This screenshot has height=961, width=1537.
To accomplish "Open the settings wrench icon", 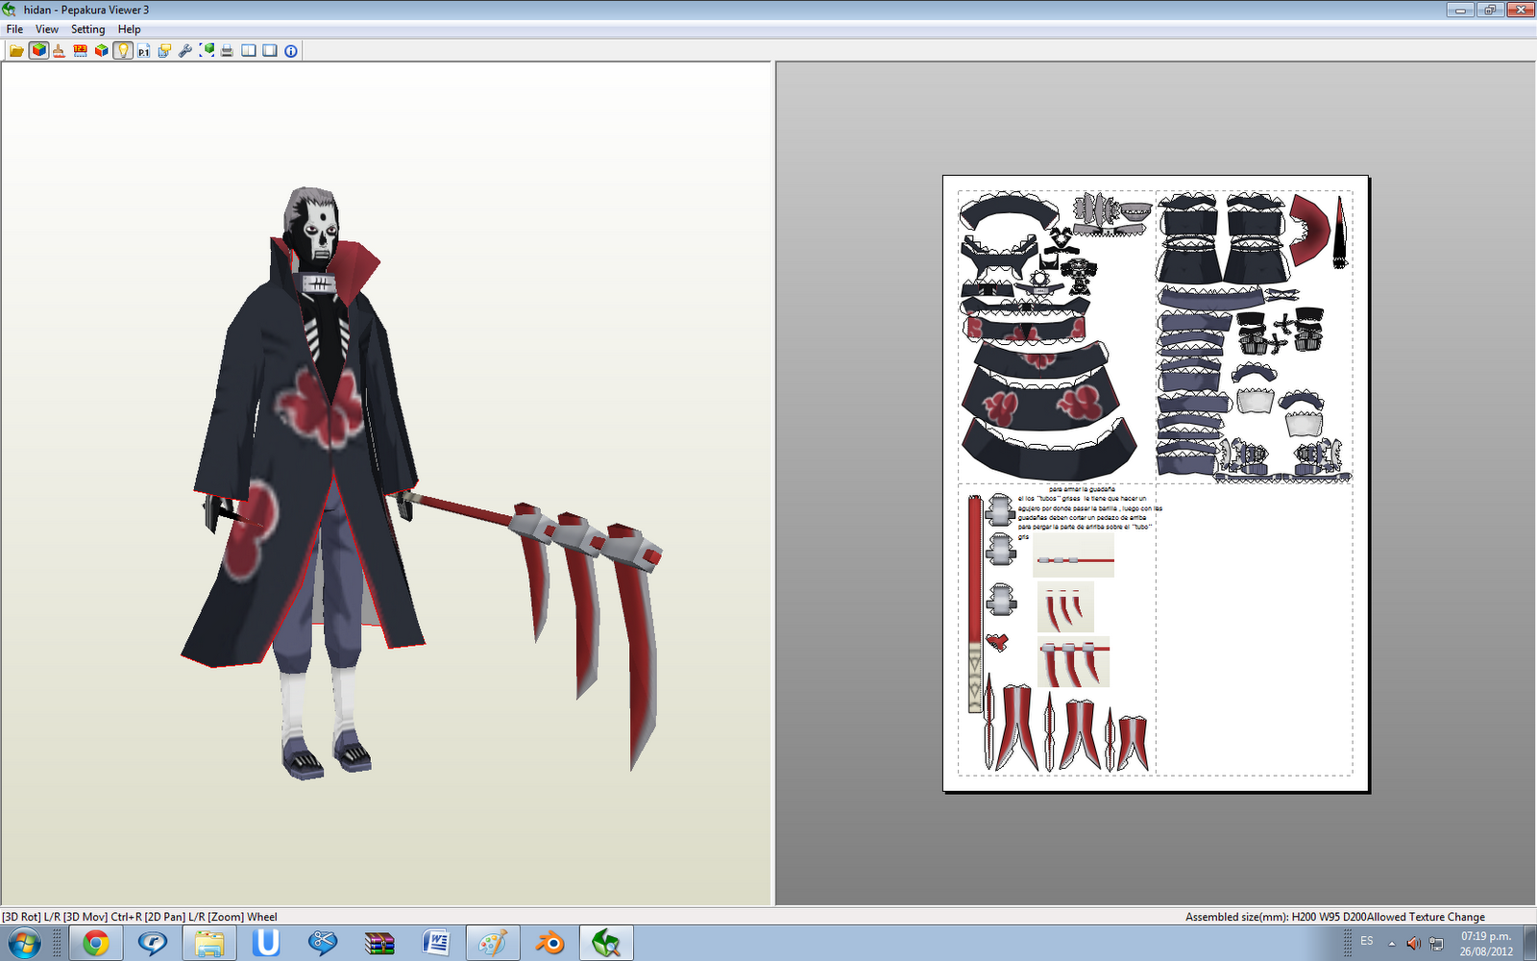I will (184, 50).
